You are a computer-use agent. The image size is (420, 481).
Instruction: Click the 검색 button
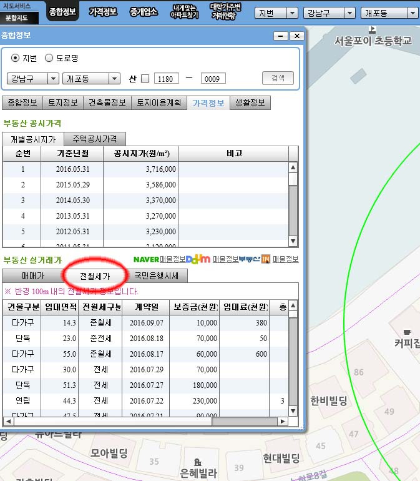(278, 78)
